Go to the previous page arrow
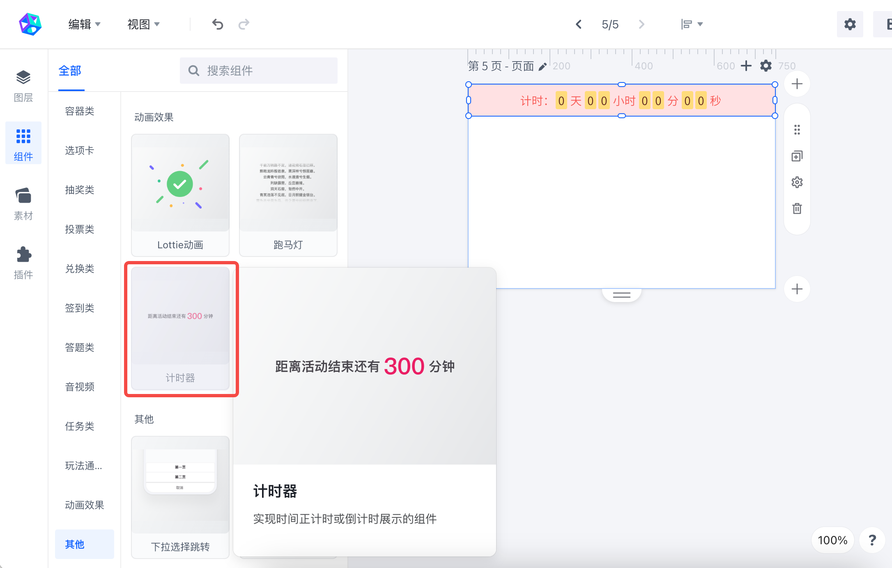The image size is (892, 568). pos(579,25)
